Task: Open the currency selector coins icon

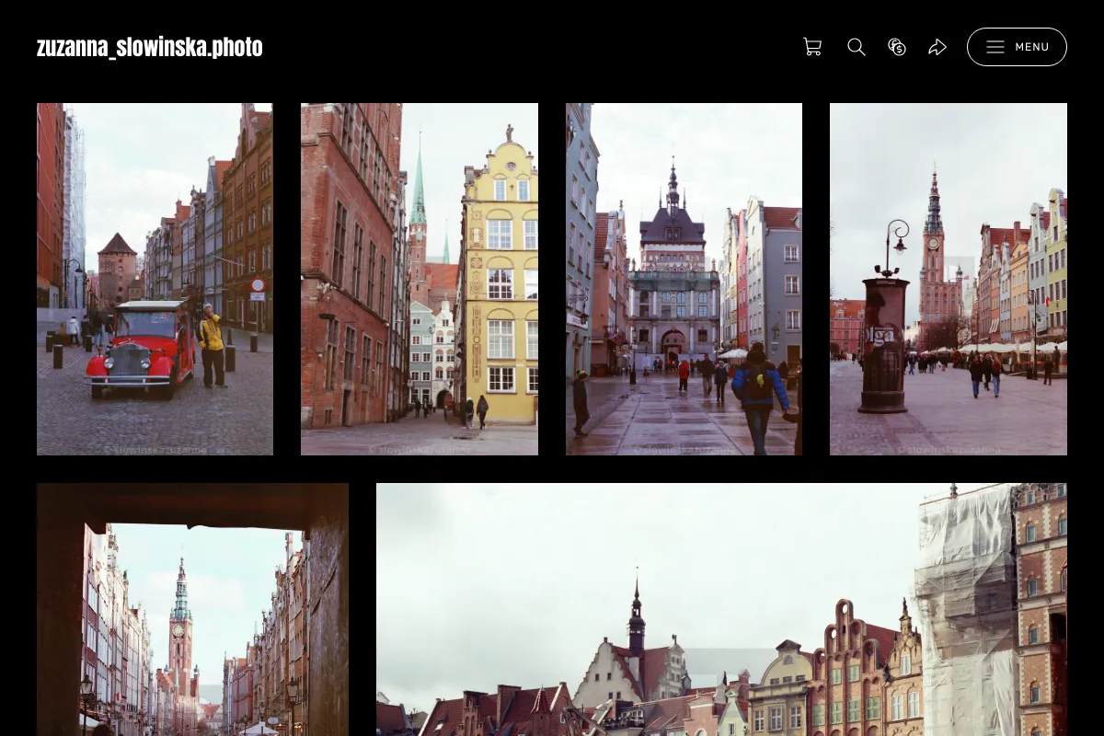Action: [x=897, y=47]
